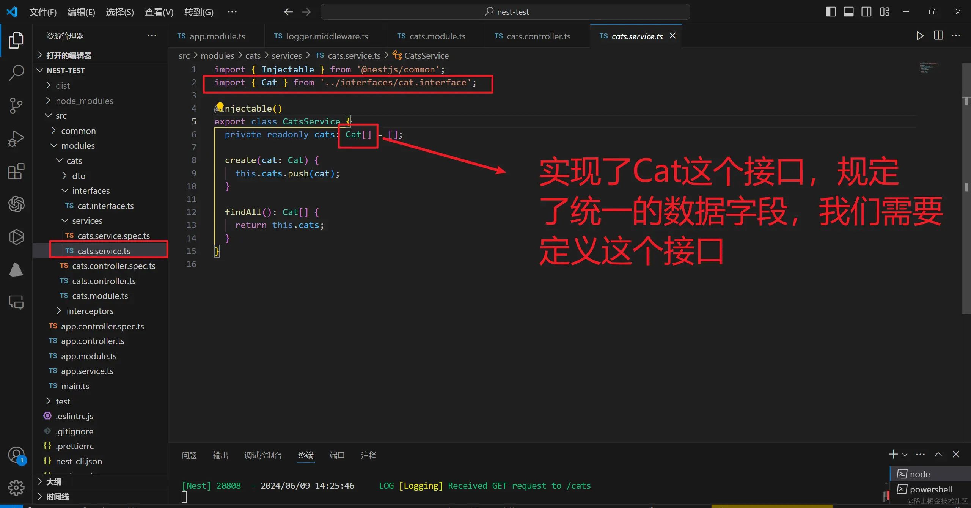Click modules in the breadcrumb path

click(217, 56)
